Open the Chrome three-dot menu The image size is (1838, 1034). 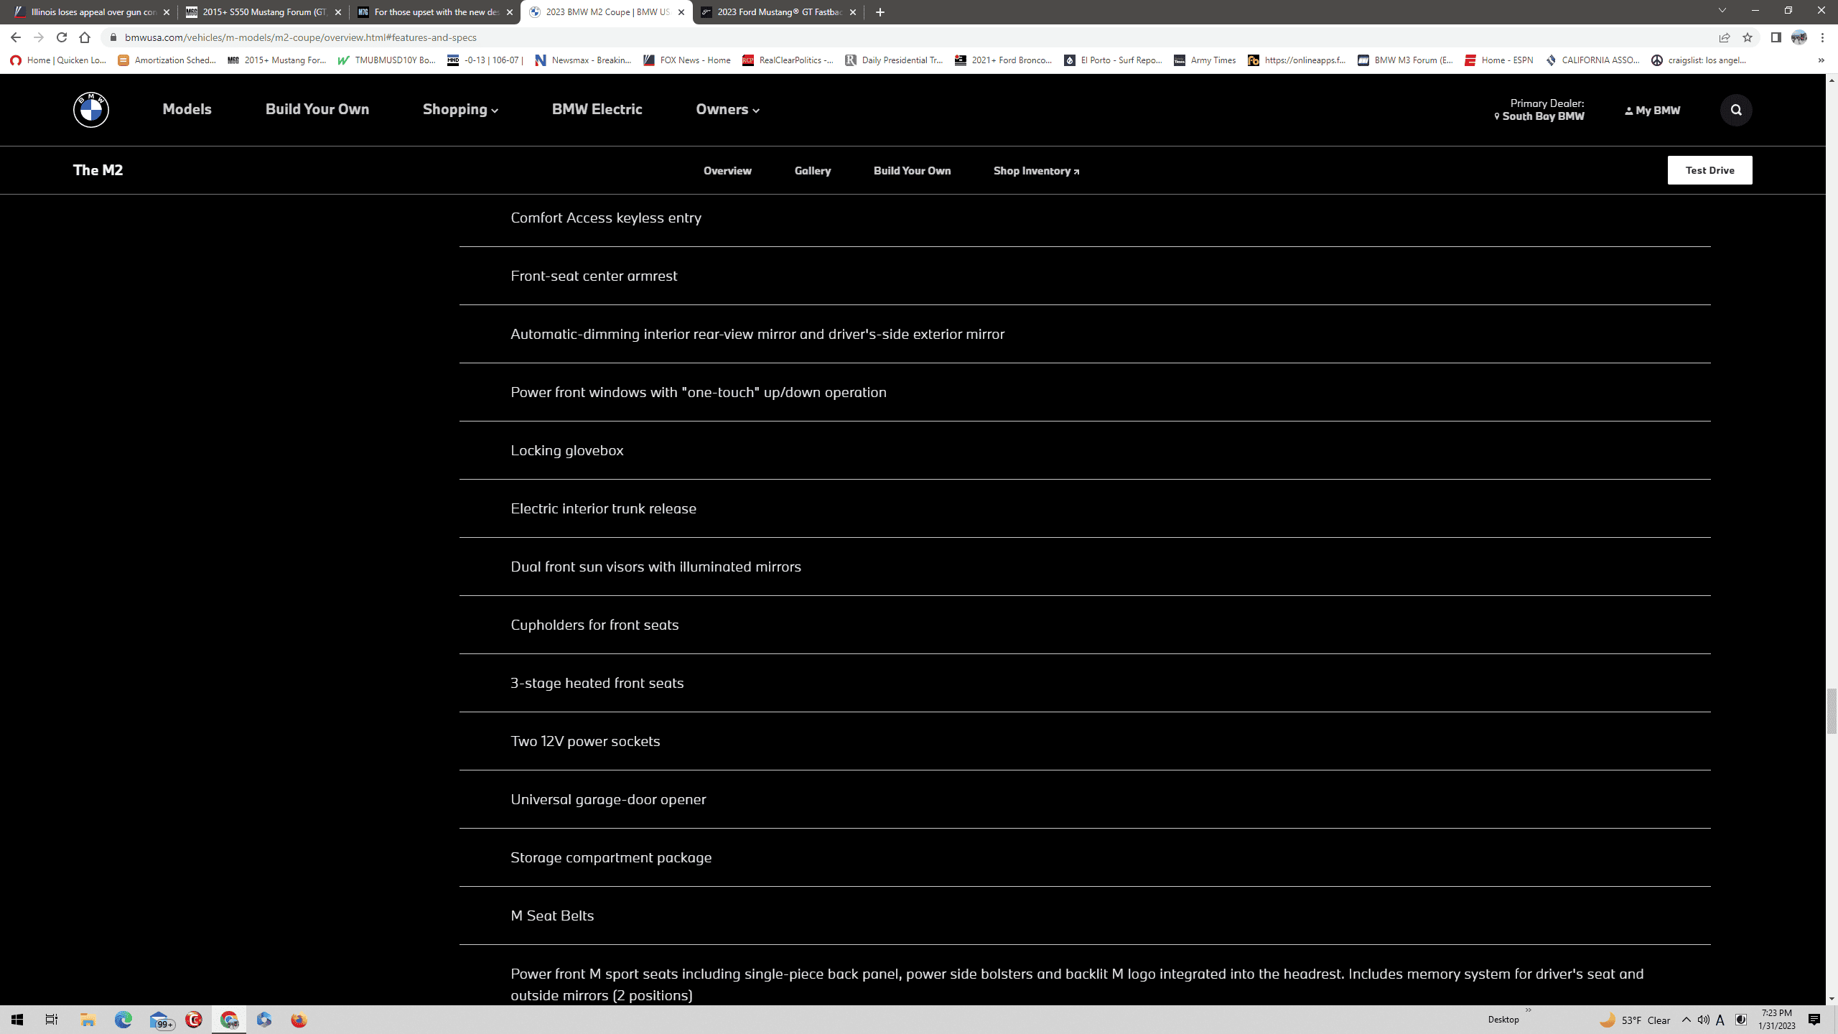tap(1822, 37)
